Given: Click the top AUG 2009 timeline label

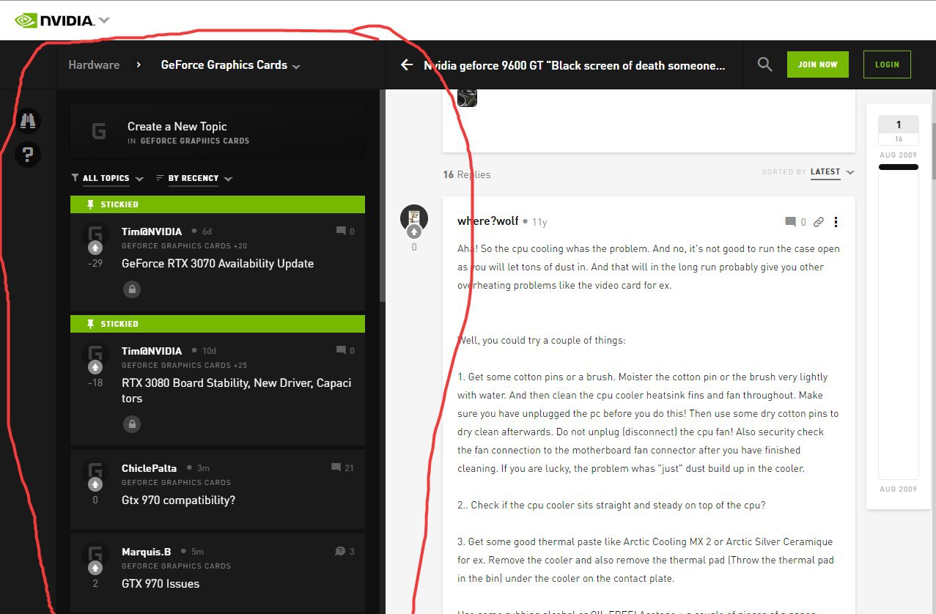Looking at the screenshot, I should pos(899,155).
